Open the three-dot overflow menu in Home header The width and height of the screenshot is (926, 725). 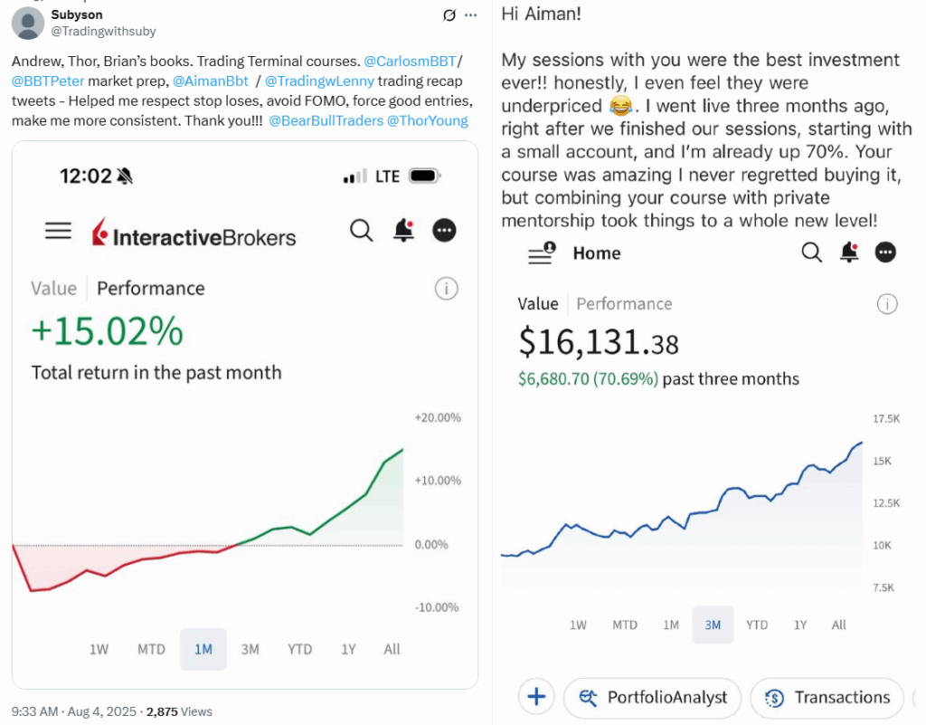(x=886, y=253)
